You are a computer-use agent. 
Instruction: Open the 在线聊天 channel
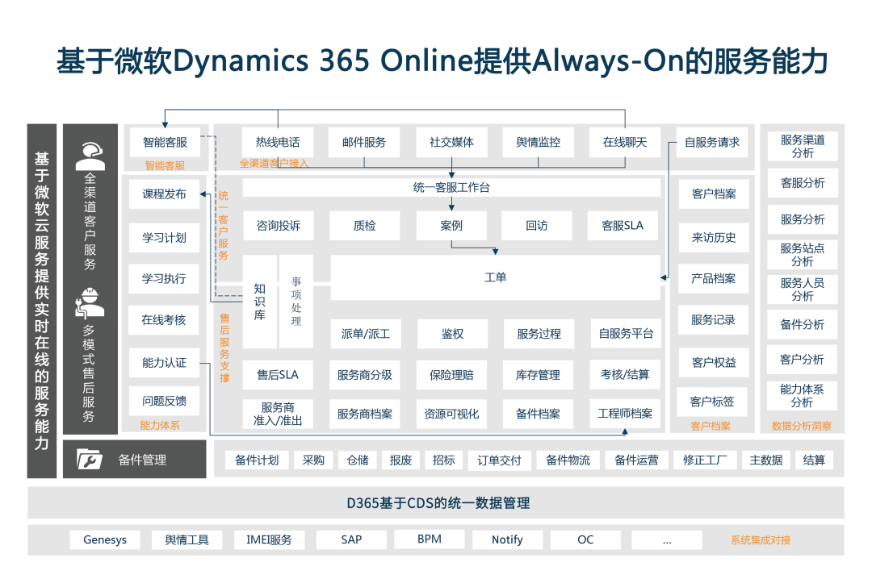626,142
